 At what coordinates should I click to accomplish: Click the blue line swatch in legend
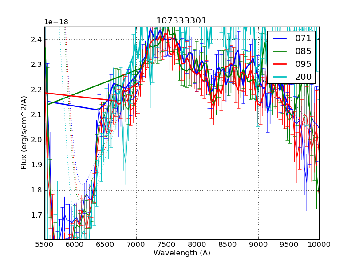click(280, 39)
